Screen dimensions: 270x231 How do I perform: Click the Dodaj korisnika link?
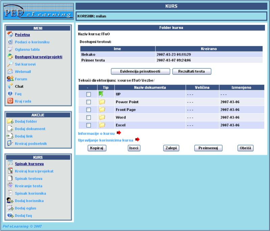pyautogui.click(x=29, y=201)
